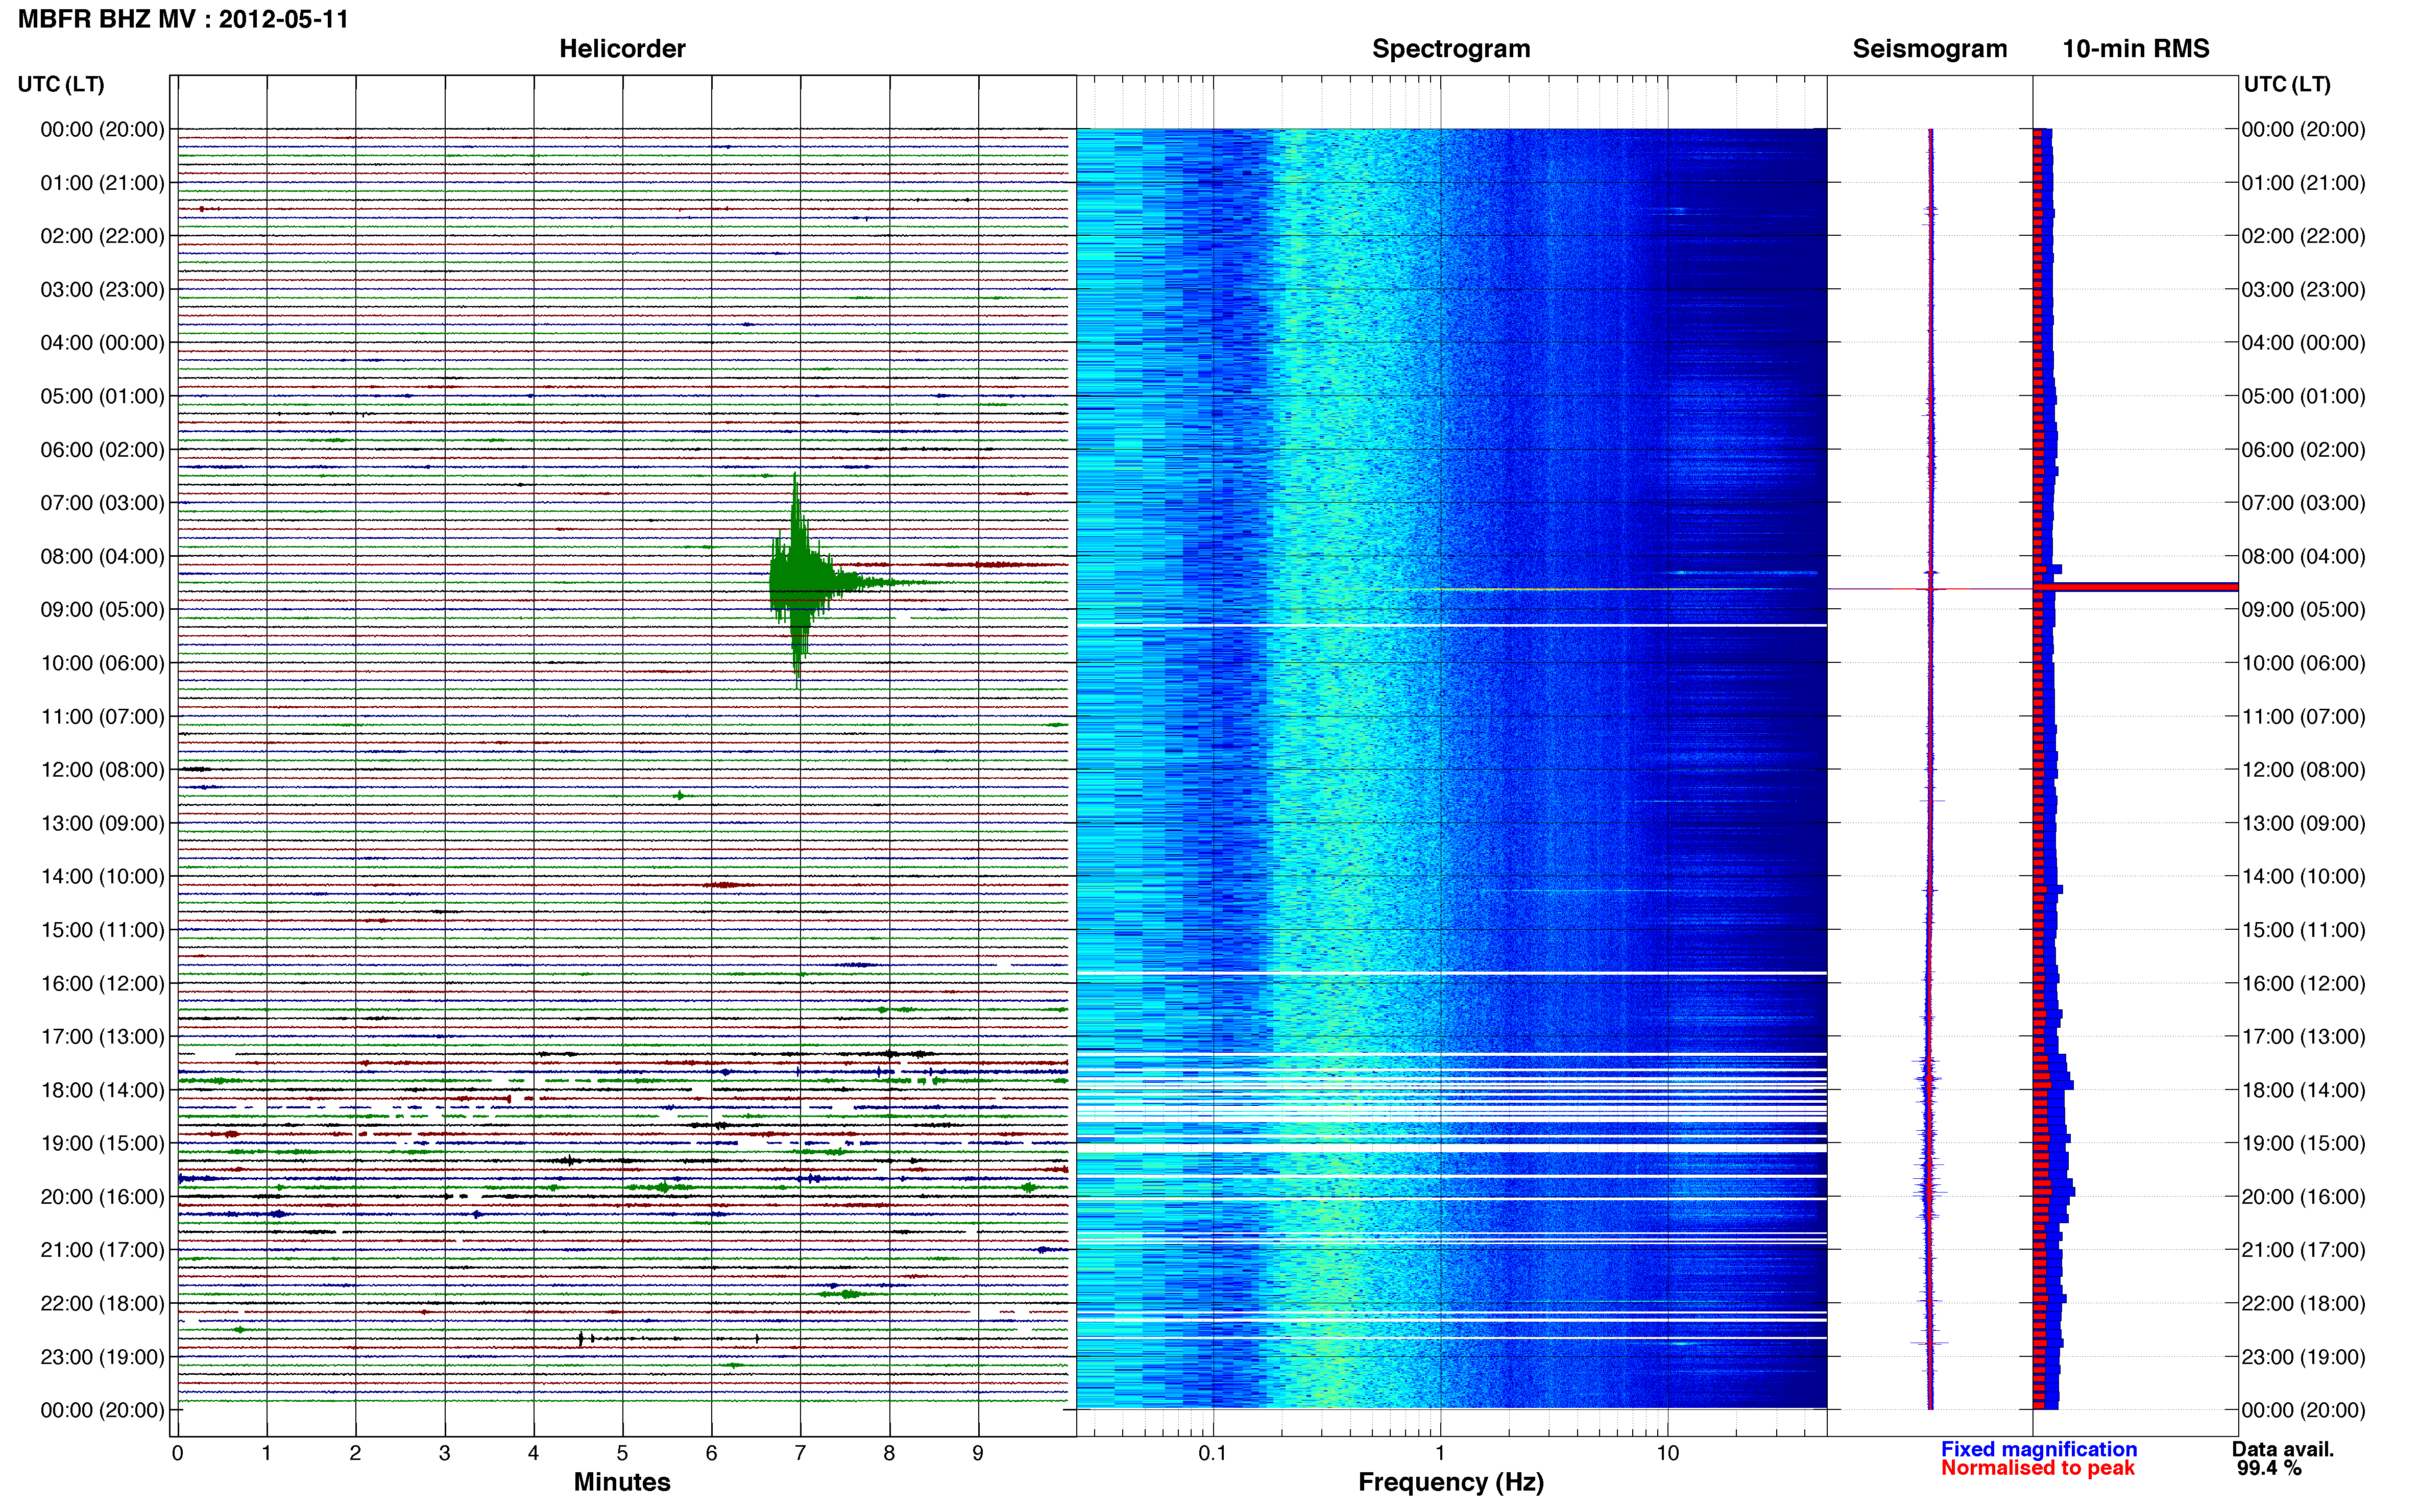The height and width of the screenshot is (1512, 2420).
Task: Click the Helicorder panel heading
Action: click(622, 49)
